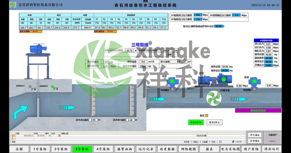Click 全部确认 acknowledge all button
The height and width of the screenshot is (153, 291).
click(255, 141)
